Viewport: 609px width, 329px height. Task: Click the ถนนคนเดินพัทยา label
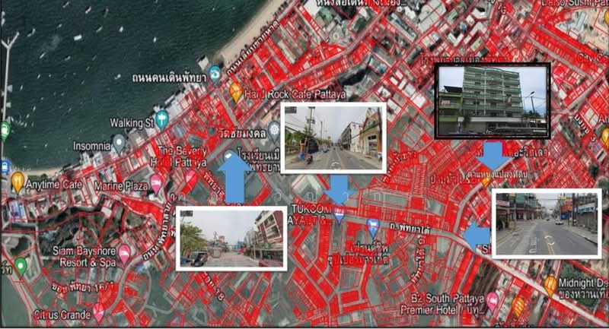[x=169, y=78]
